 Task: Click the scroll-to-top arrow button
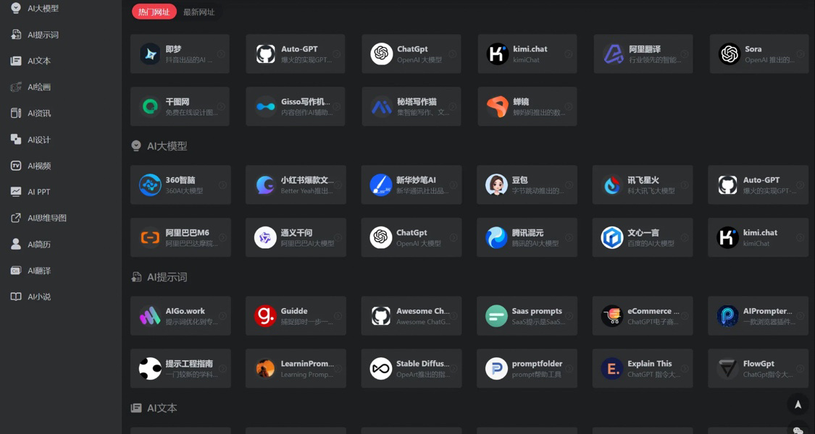[798, 404]
